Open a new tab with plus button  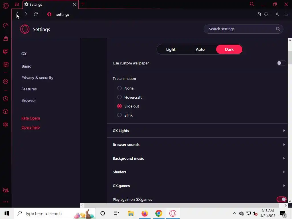coord(83,4)
